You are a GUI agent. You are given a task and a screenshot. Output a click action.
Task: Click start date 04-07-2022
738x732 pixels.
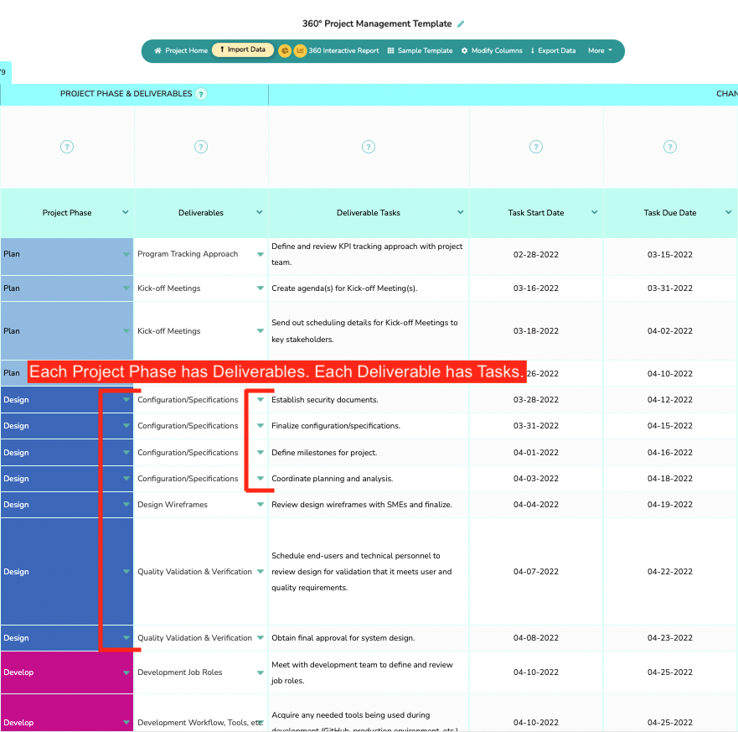[536, 572]
